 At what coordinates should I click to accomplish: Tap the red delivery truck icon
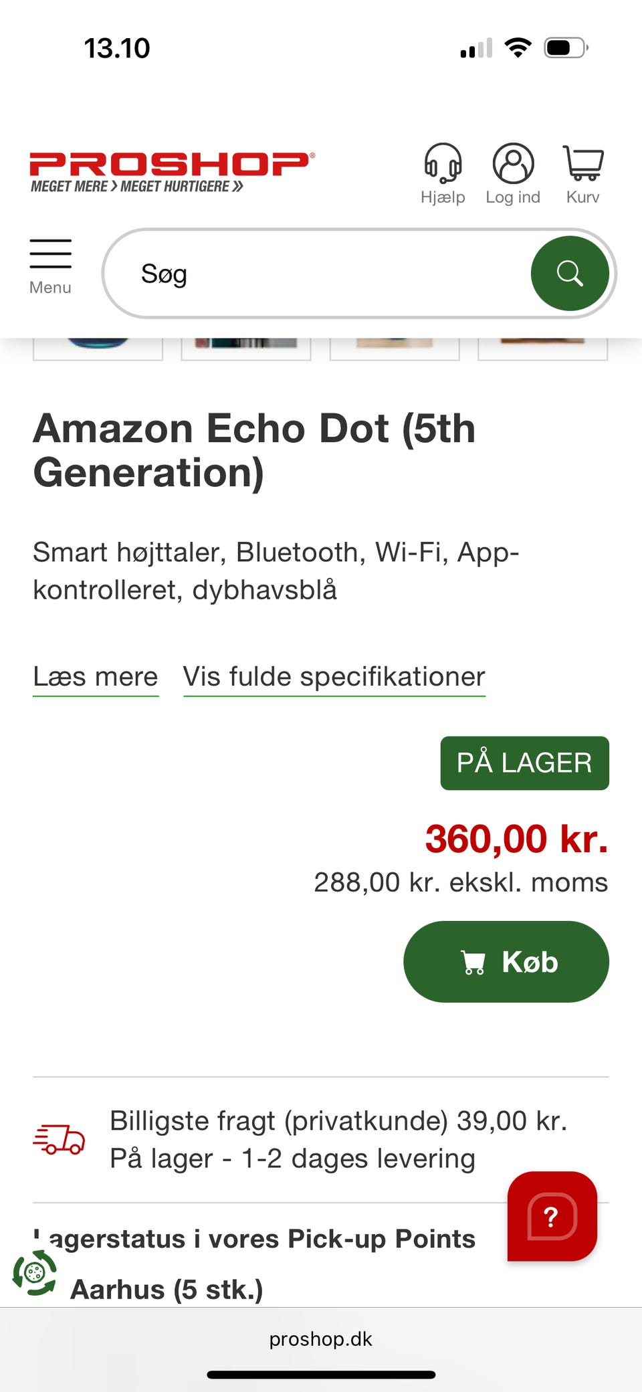(x=60, y=1139)
